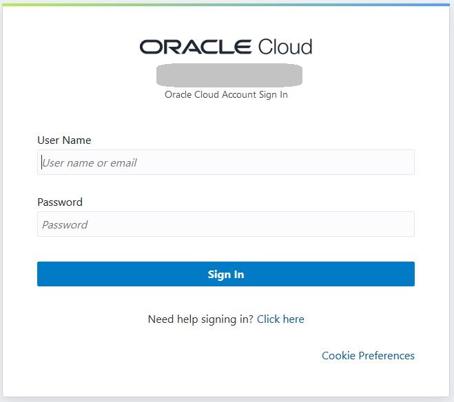The width and height of the screenshot is (454, 402).
Task: Open the Cookie Preferences link
Action: coord(368,355)
